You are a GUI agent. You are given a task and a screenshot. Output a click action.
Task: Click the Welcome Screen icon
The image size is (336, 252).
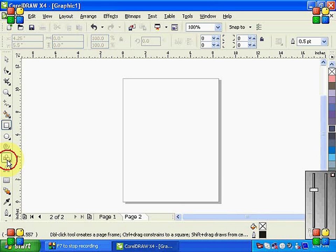point(175,27)
